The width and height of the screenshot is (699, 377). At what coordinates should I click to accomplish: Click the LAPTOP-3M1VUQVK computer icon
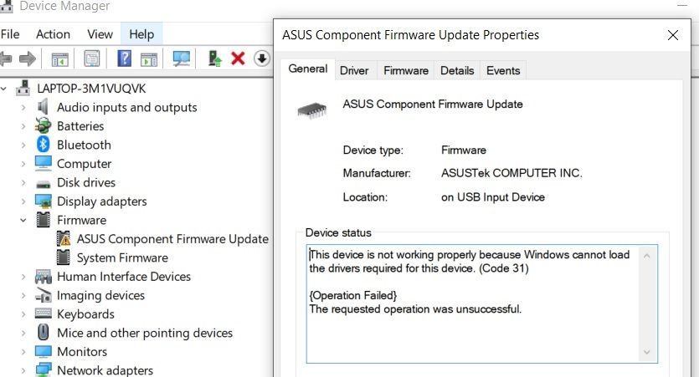click(23, 88)
